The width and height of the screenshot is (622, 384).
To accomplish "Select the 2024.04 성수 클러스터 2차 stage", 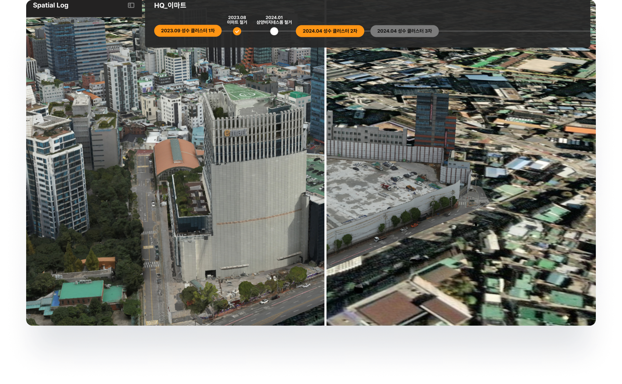I will click(330, 31).
